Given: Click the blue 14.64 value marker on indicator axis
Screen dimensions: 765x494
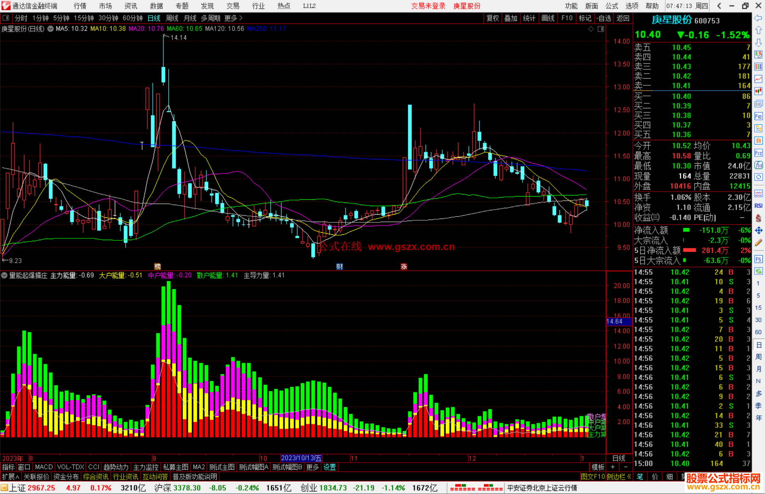Looking at the screenshot, I should coord(619,321).
